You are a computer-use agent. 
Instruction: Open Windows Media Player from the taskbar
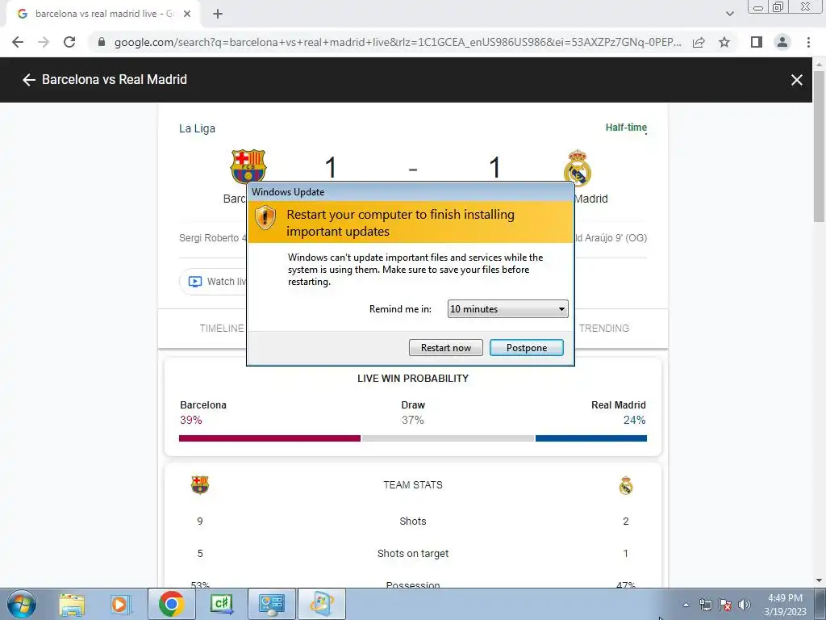[120, 604]
